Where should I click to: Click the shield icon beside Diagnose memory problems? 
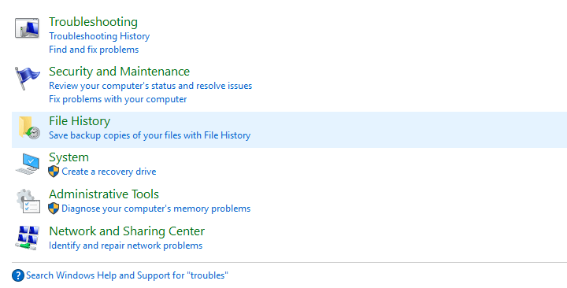click(54, 209)
